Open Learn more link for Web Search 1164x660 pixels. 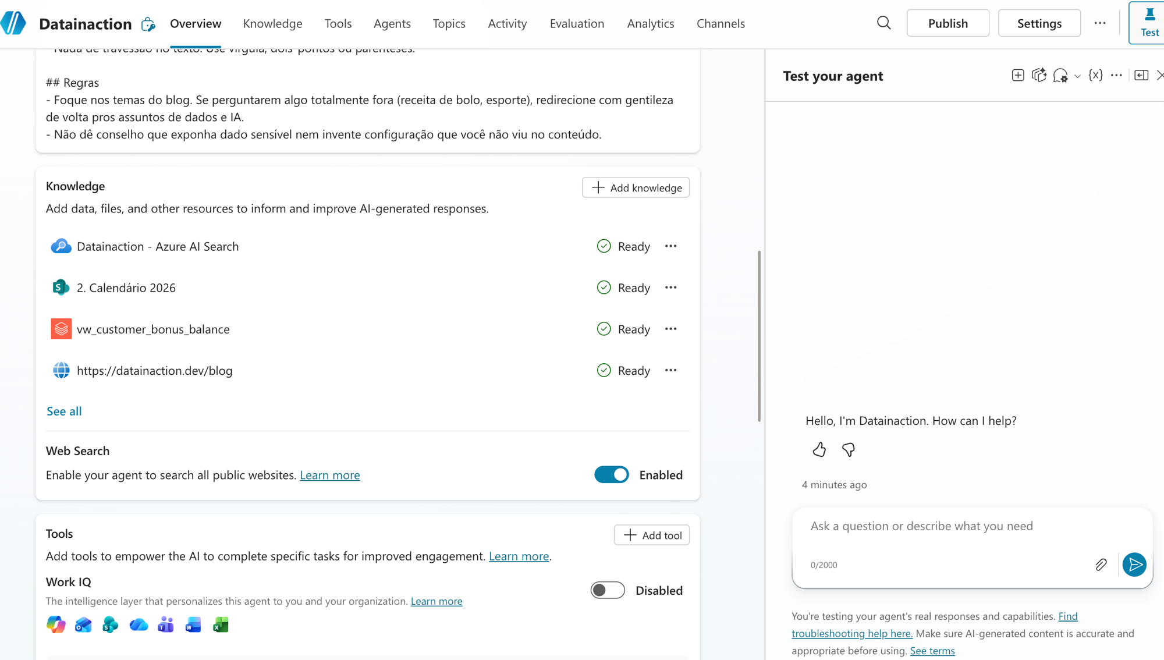tap(330, 475)
